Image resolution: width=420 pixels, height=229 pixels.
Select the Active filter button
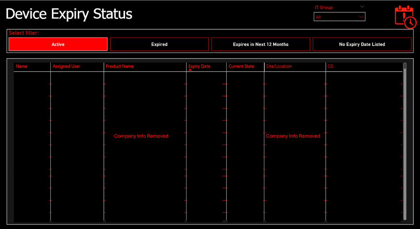(58, 44)
